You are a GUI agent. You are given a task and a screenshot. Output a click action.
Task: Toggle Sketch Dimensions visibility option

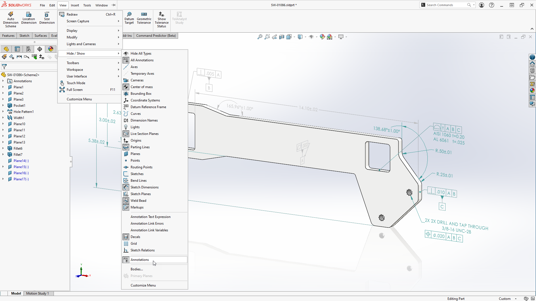144,187
